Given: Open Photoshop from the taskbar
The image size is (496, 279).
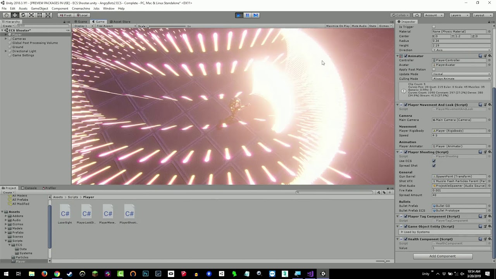Looking at the screenshot, I should tap(146, 274).
